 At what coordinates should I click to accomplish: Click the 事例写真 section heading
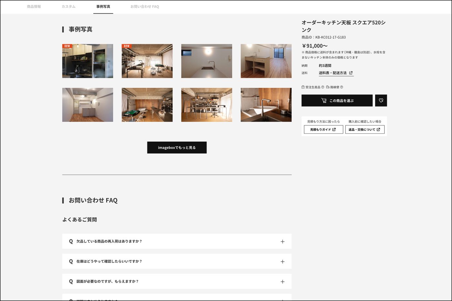[80, 29]
